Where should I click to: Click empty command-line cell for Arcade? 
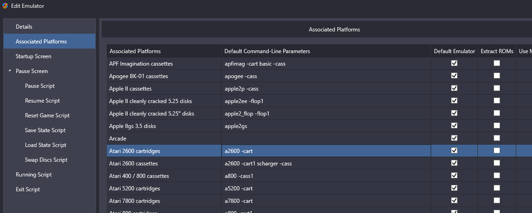click(x=327, y=139)
